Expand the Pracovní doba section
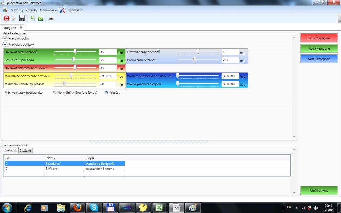This screenshot has height=213, width=341. 5,38
